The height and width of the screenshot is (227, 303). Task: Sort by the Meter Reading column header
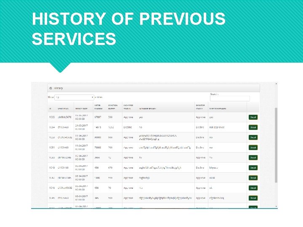(98, 107)
